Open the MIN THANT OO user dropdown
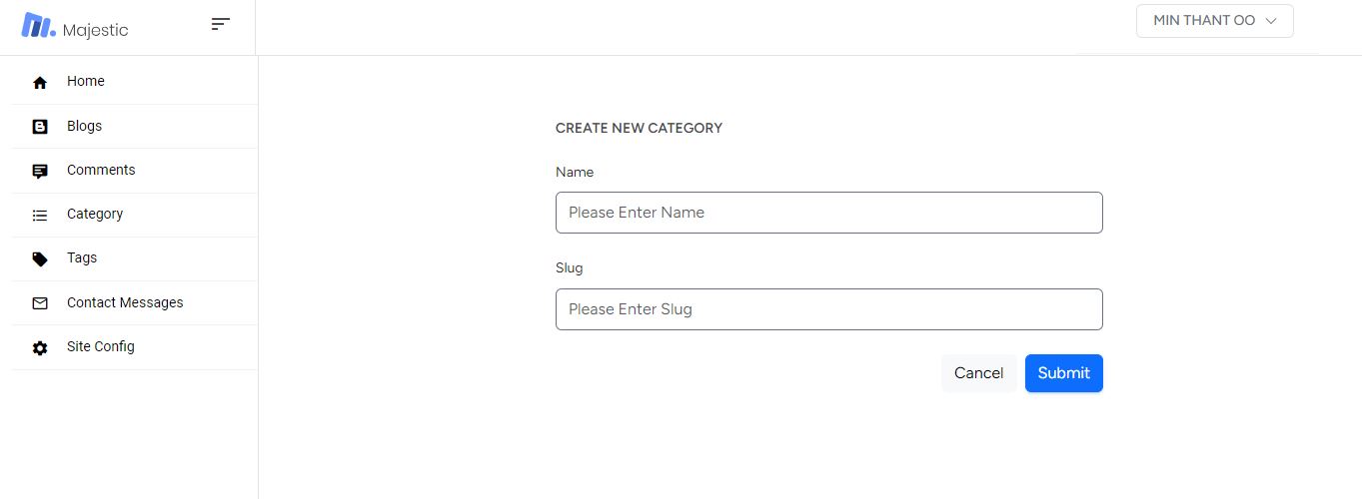 tap(1214, 21)
